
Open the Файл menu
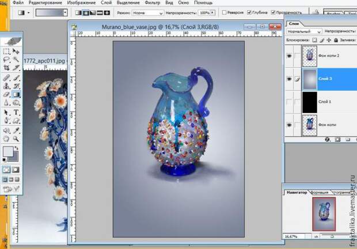click(x=18, y=3)
